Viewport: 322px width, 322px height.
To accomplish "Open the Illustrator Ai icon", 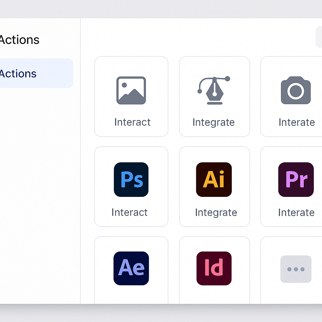I will (214, 180).
